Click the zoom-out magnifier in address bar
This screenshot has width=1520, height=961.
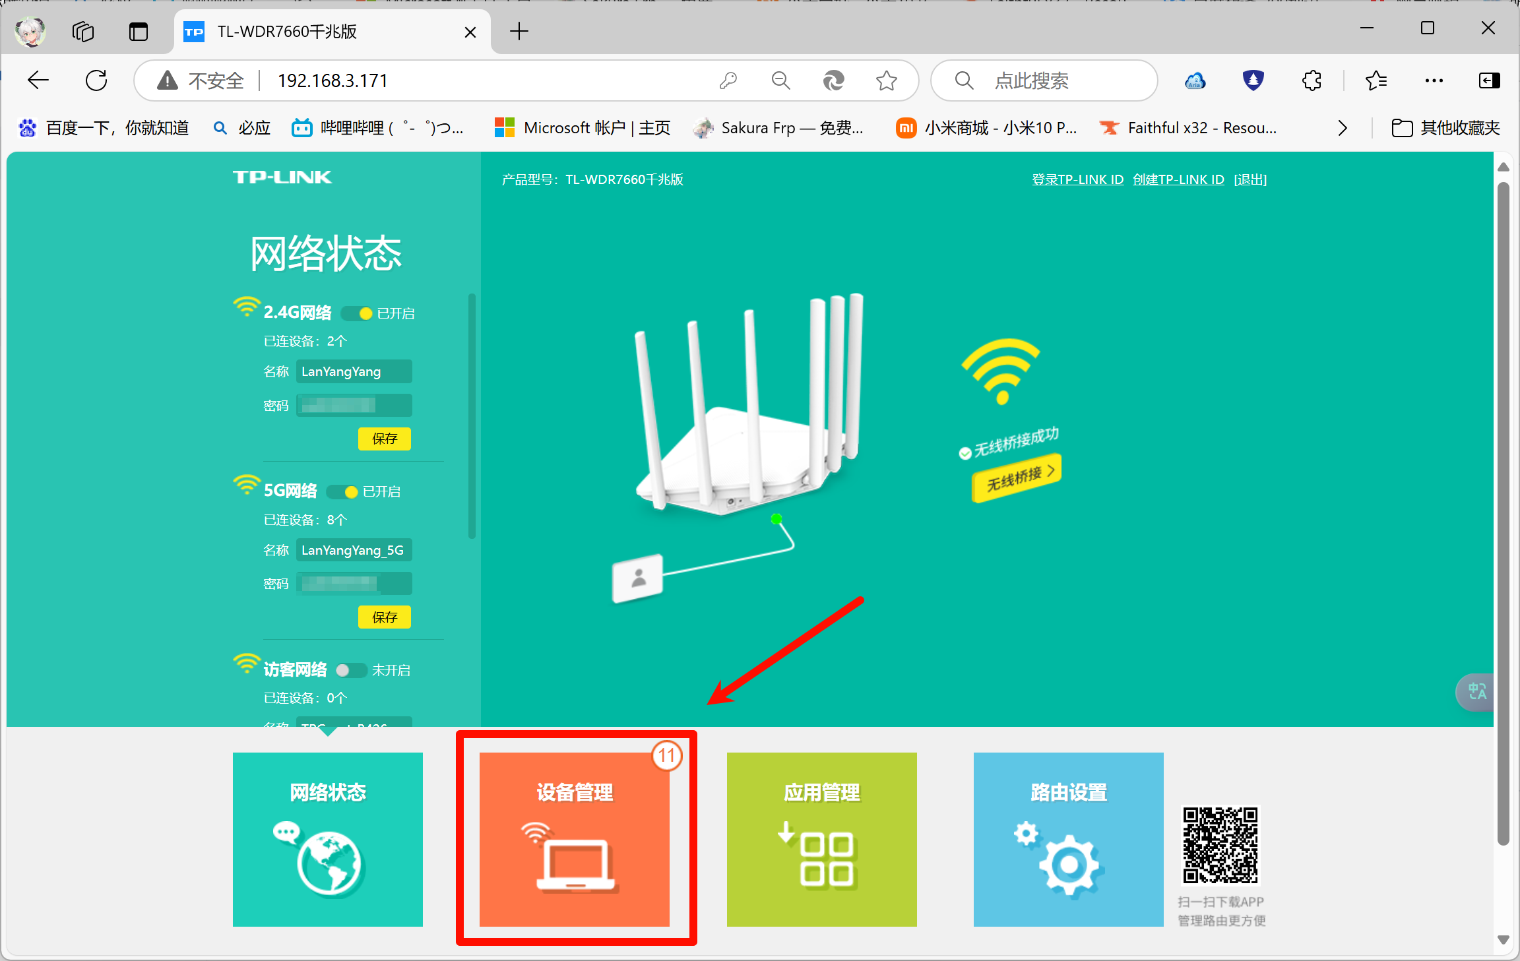pyautogui.click(x=780, y=80)
